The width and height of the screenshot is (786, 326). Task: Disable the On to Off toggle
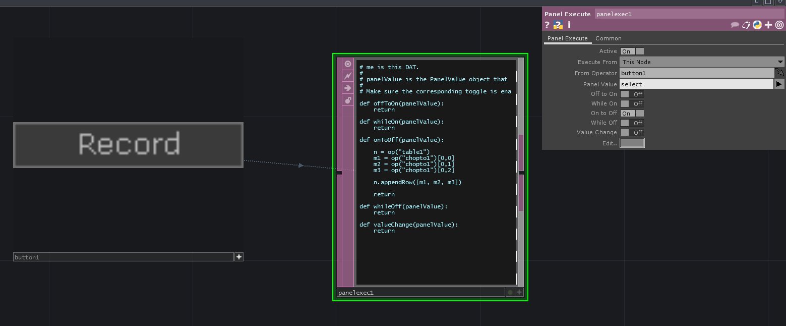pos(632,114)
